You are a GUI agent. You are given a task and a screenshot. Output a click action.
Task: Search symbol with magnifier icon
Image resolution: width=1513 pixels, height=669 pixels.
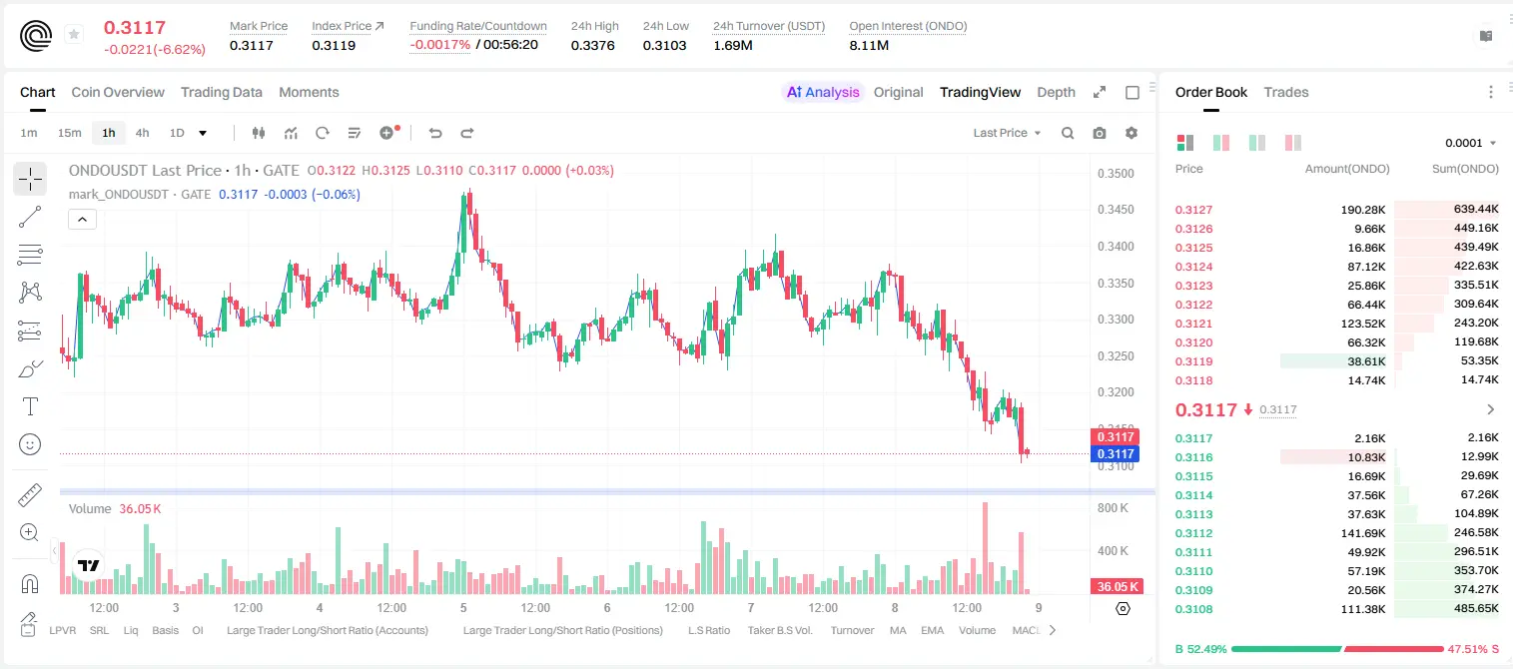1068,133
